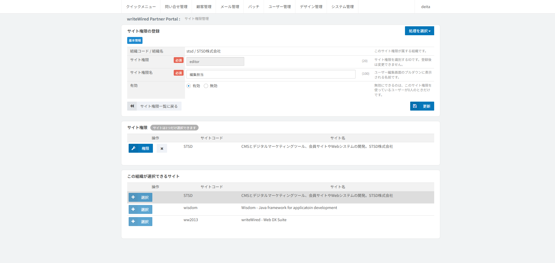Click the wisdom site code cell
The width and height of the screenshot is (555, 263).
pos(190,208)
